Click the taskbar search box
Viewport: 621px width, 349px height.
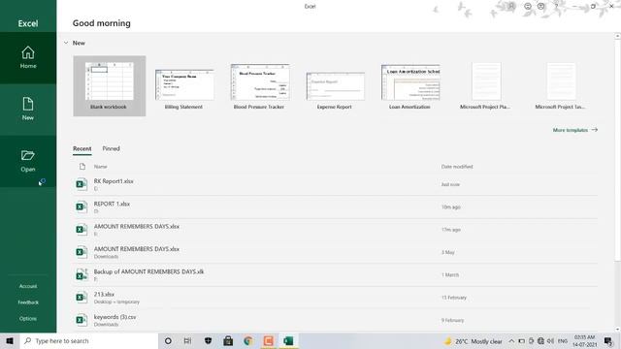[88, 340]
